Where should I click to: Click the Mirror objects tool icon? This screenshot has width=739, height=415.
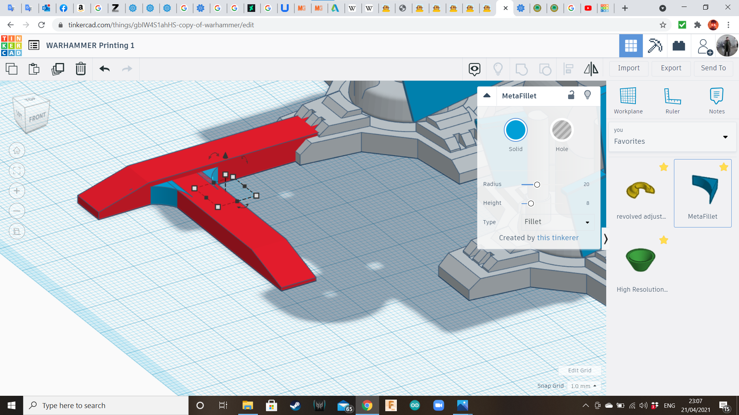pos(591,69)
